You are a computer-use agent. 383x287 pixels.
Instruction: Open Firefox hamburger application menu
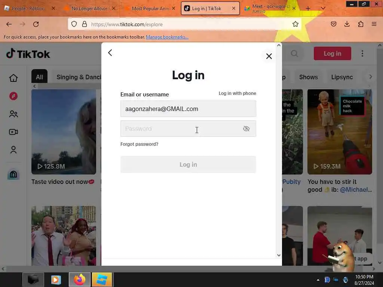[x=374, y=24]
